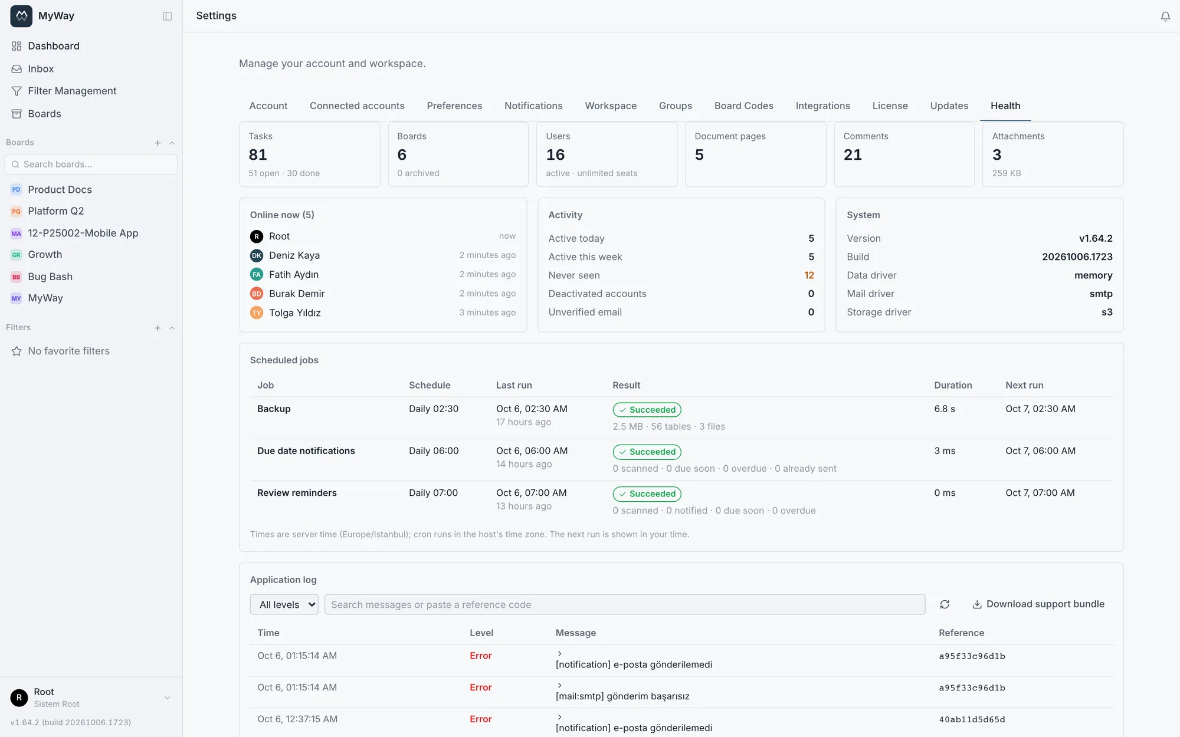Viewport: 1180px width, 737px height.
Task: Click the GR badge for Growth board
Action: [x=16, y=255]
